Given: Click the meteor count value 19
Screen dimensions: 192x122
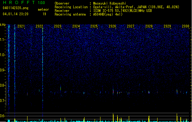Looking at the screenshot, I should (x=44, y=14).
